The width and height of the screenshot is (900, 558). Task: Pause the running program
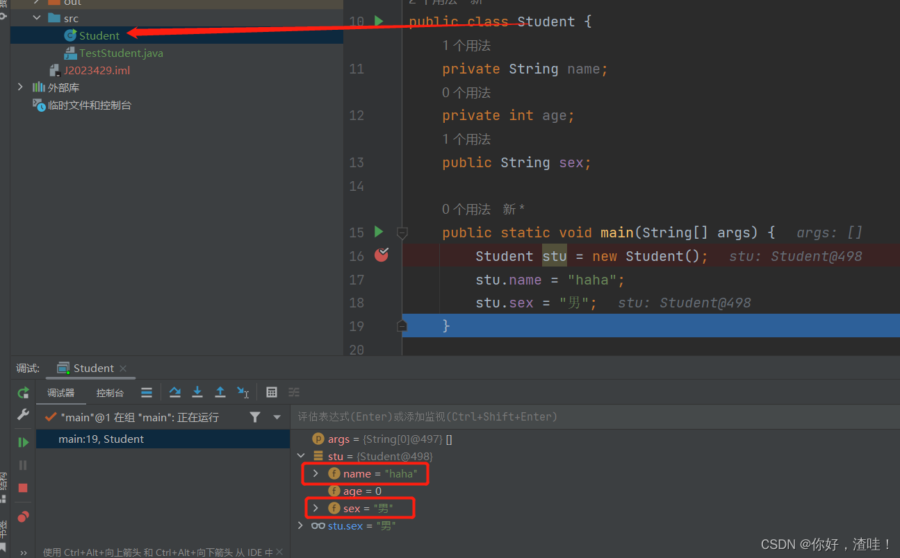click(x=23, y=465)
